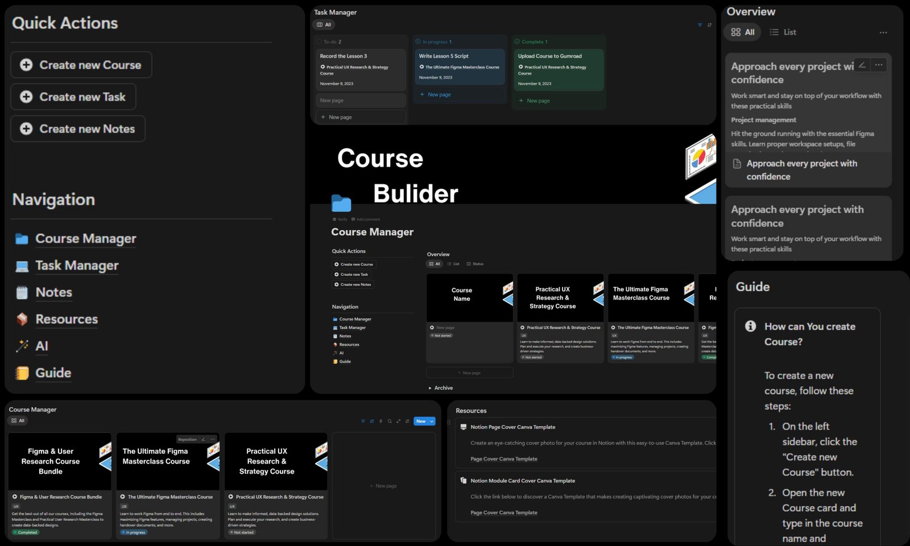
Task: Click Verify on Course Manager page
Action: [340, 220]
